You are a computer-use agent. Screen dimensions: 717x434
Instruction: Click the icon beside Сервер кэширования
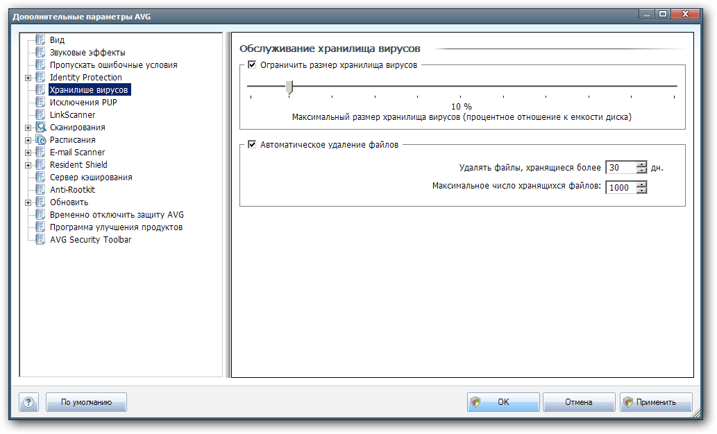(x=40, y=177)
